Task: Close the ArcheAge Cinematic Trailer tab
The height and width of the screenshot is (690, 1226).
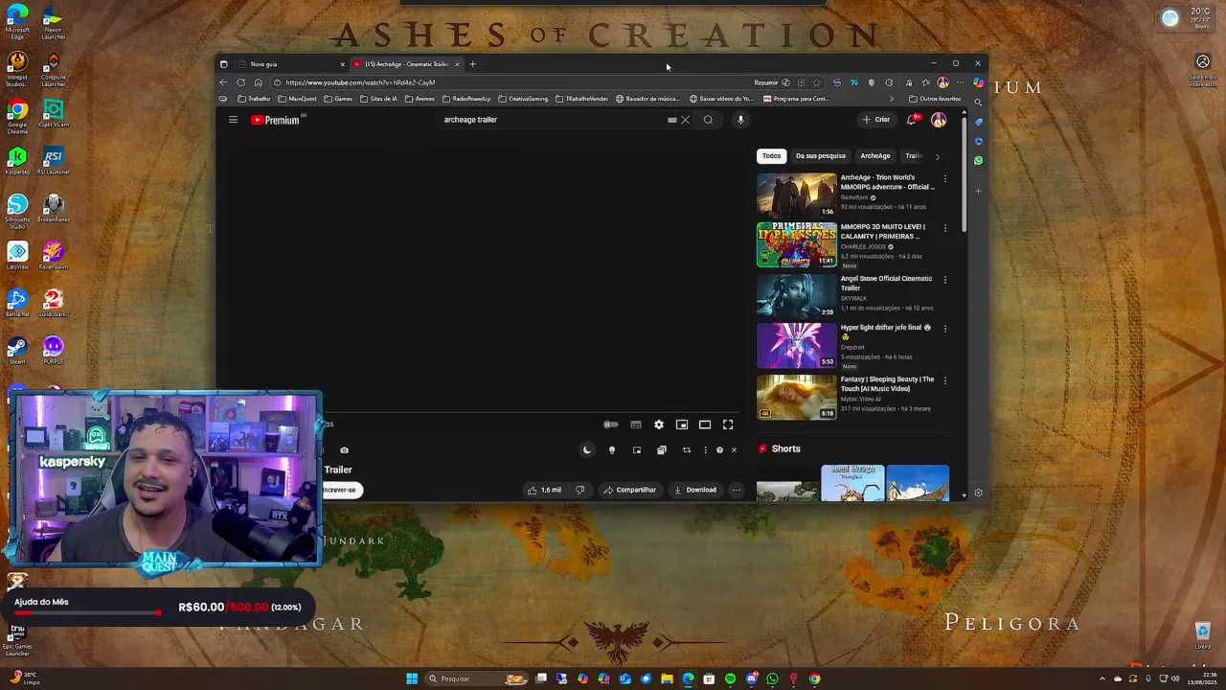Action: click(x=457, y=64)
